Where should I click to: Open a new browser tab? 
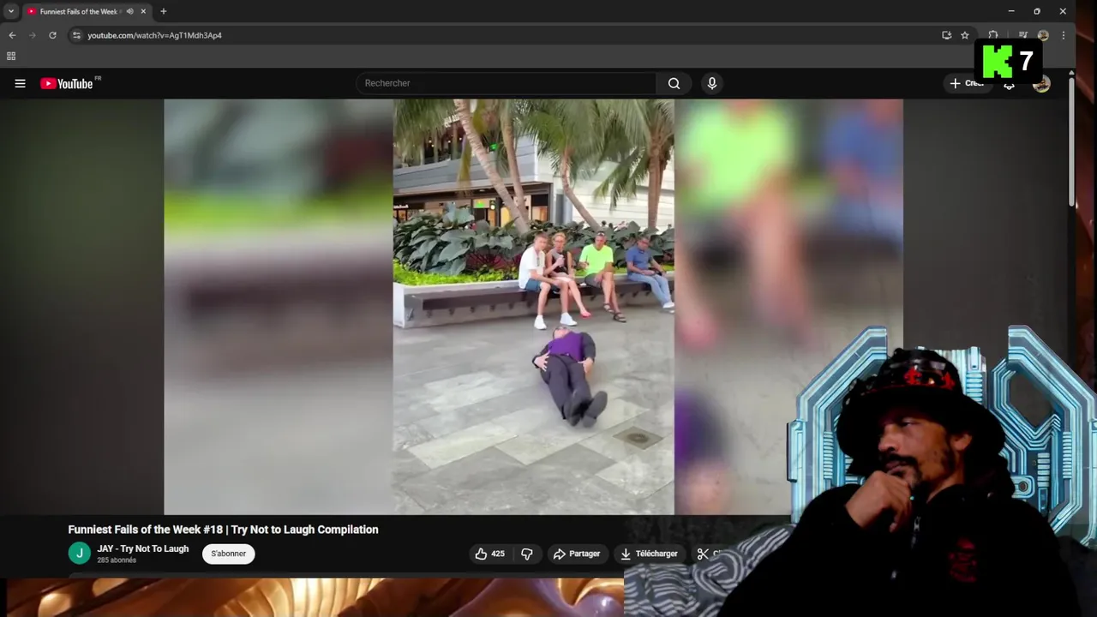point(164,11)
